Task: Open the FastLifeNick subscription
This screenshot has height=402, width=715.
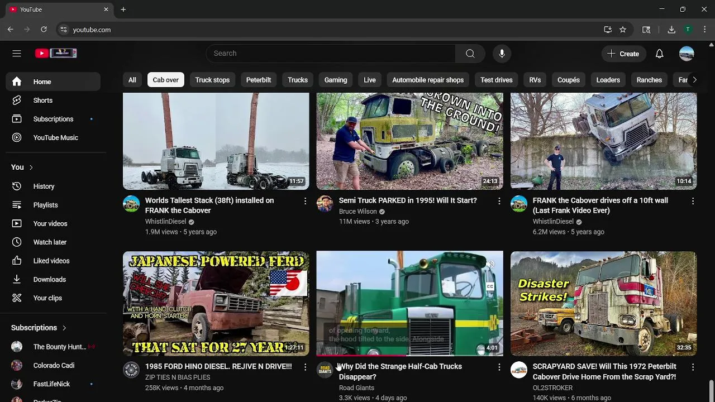Action: (53, 384)
